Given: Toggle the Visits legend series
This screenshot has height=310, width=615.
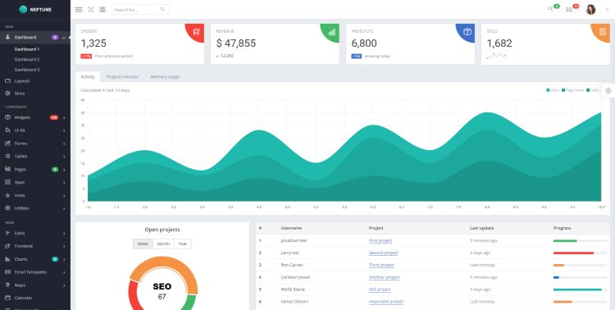Looking at the screenshot, I should [552, 90].
